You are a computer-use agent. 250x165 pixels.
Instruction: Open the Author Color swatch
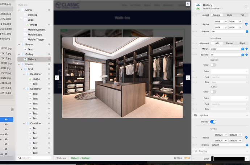click(229, 98)
